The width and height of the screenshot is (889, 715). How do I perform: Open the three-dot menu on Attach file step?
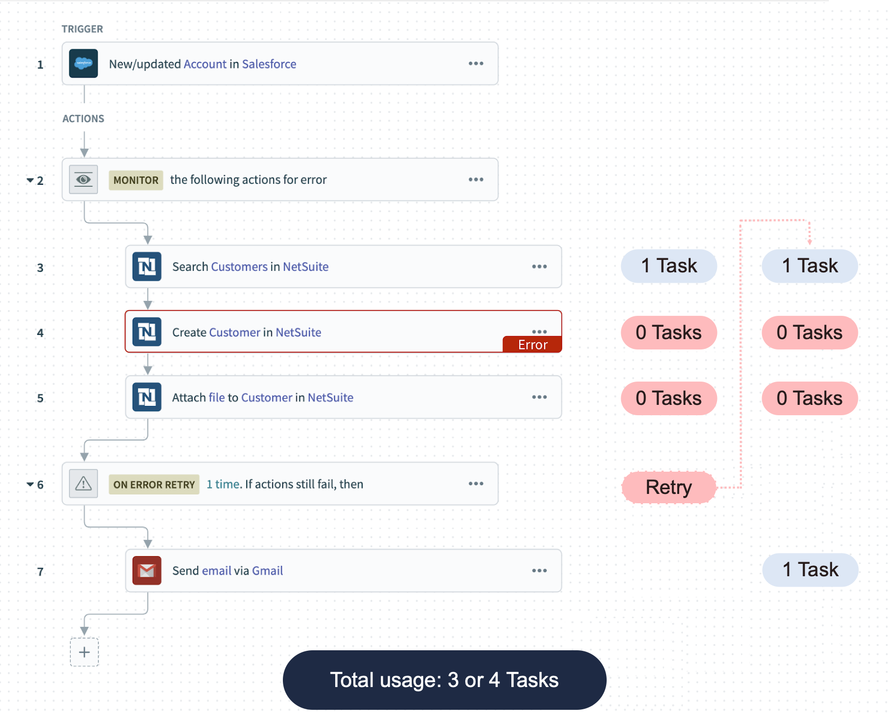click(x=539, y=397)
